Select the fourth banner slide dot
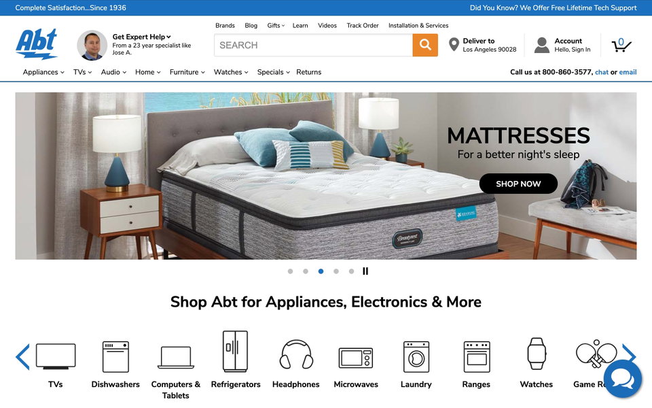Image resolution: width=652 pixels, height=408 pixels. [336, 271]
